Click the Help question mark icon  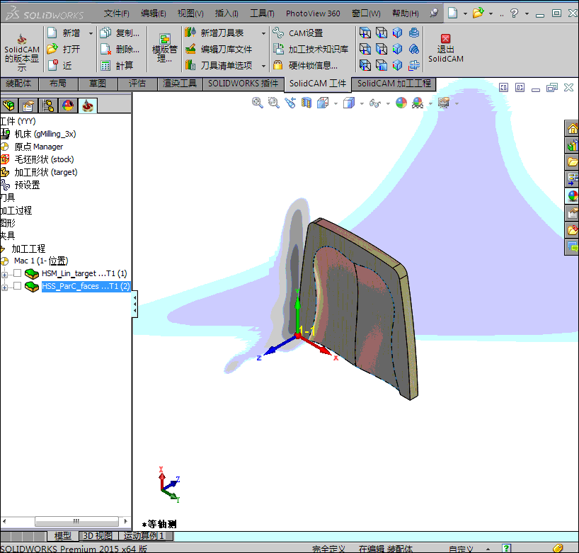[514, 13]
